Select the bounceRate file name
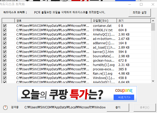 103,56
